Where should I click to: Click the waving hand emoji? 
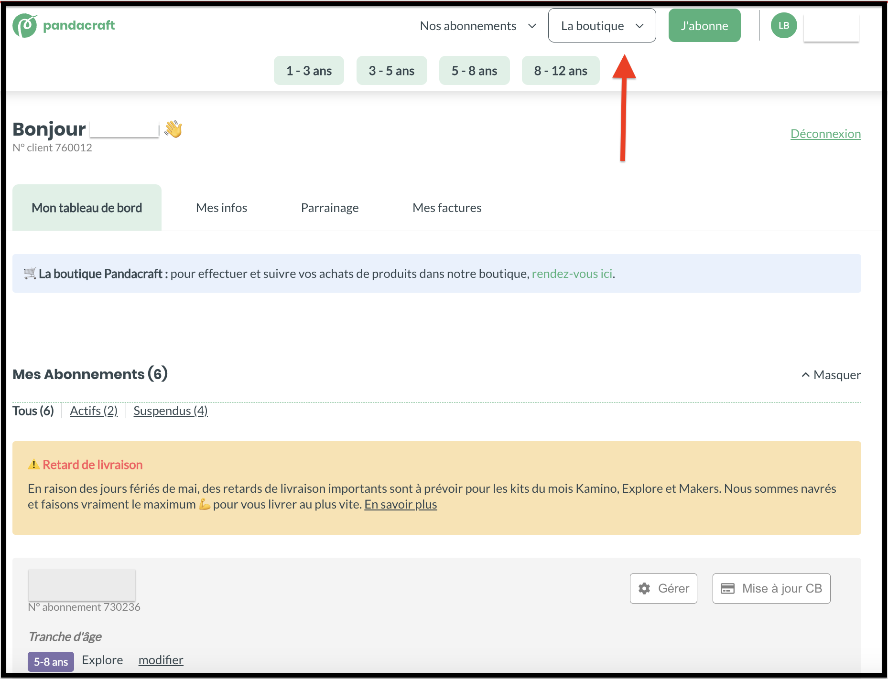coord(173,129)
